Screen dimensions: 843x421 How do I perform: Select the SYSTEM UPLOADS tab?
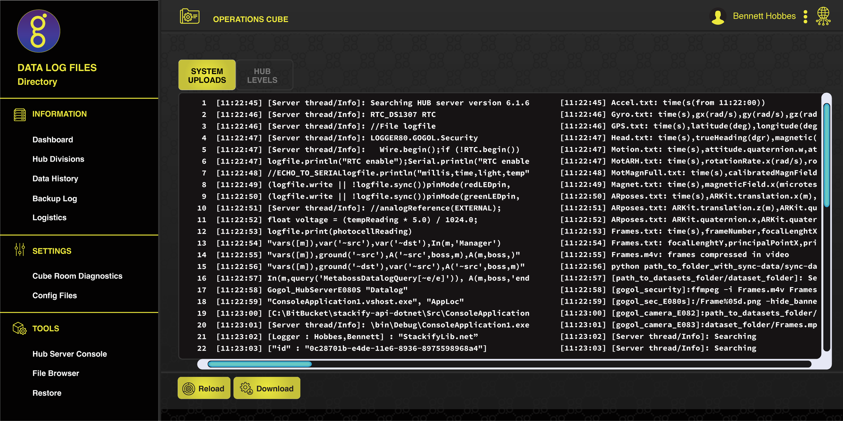point(207,75)
